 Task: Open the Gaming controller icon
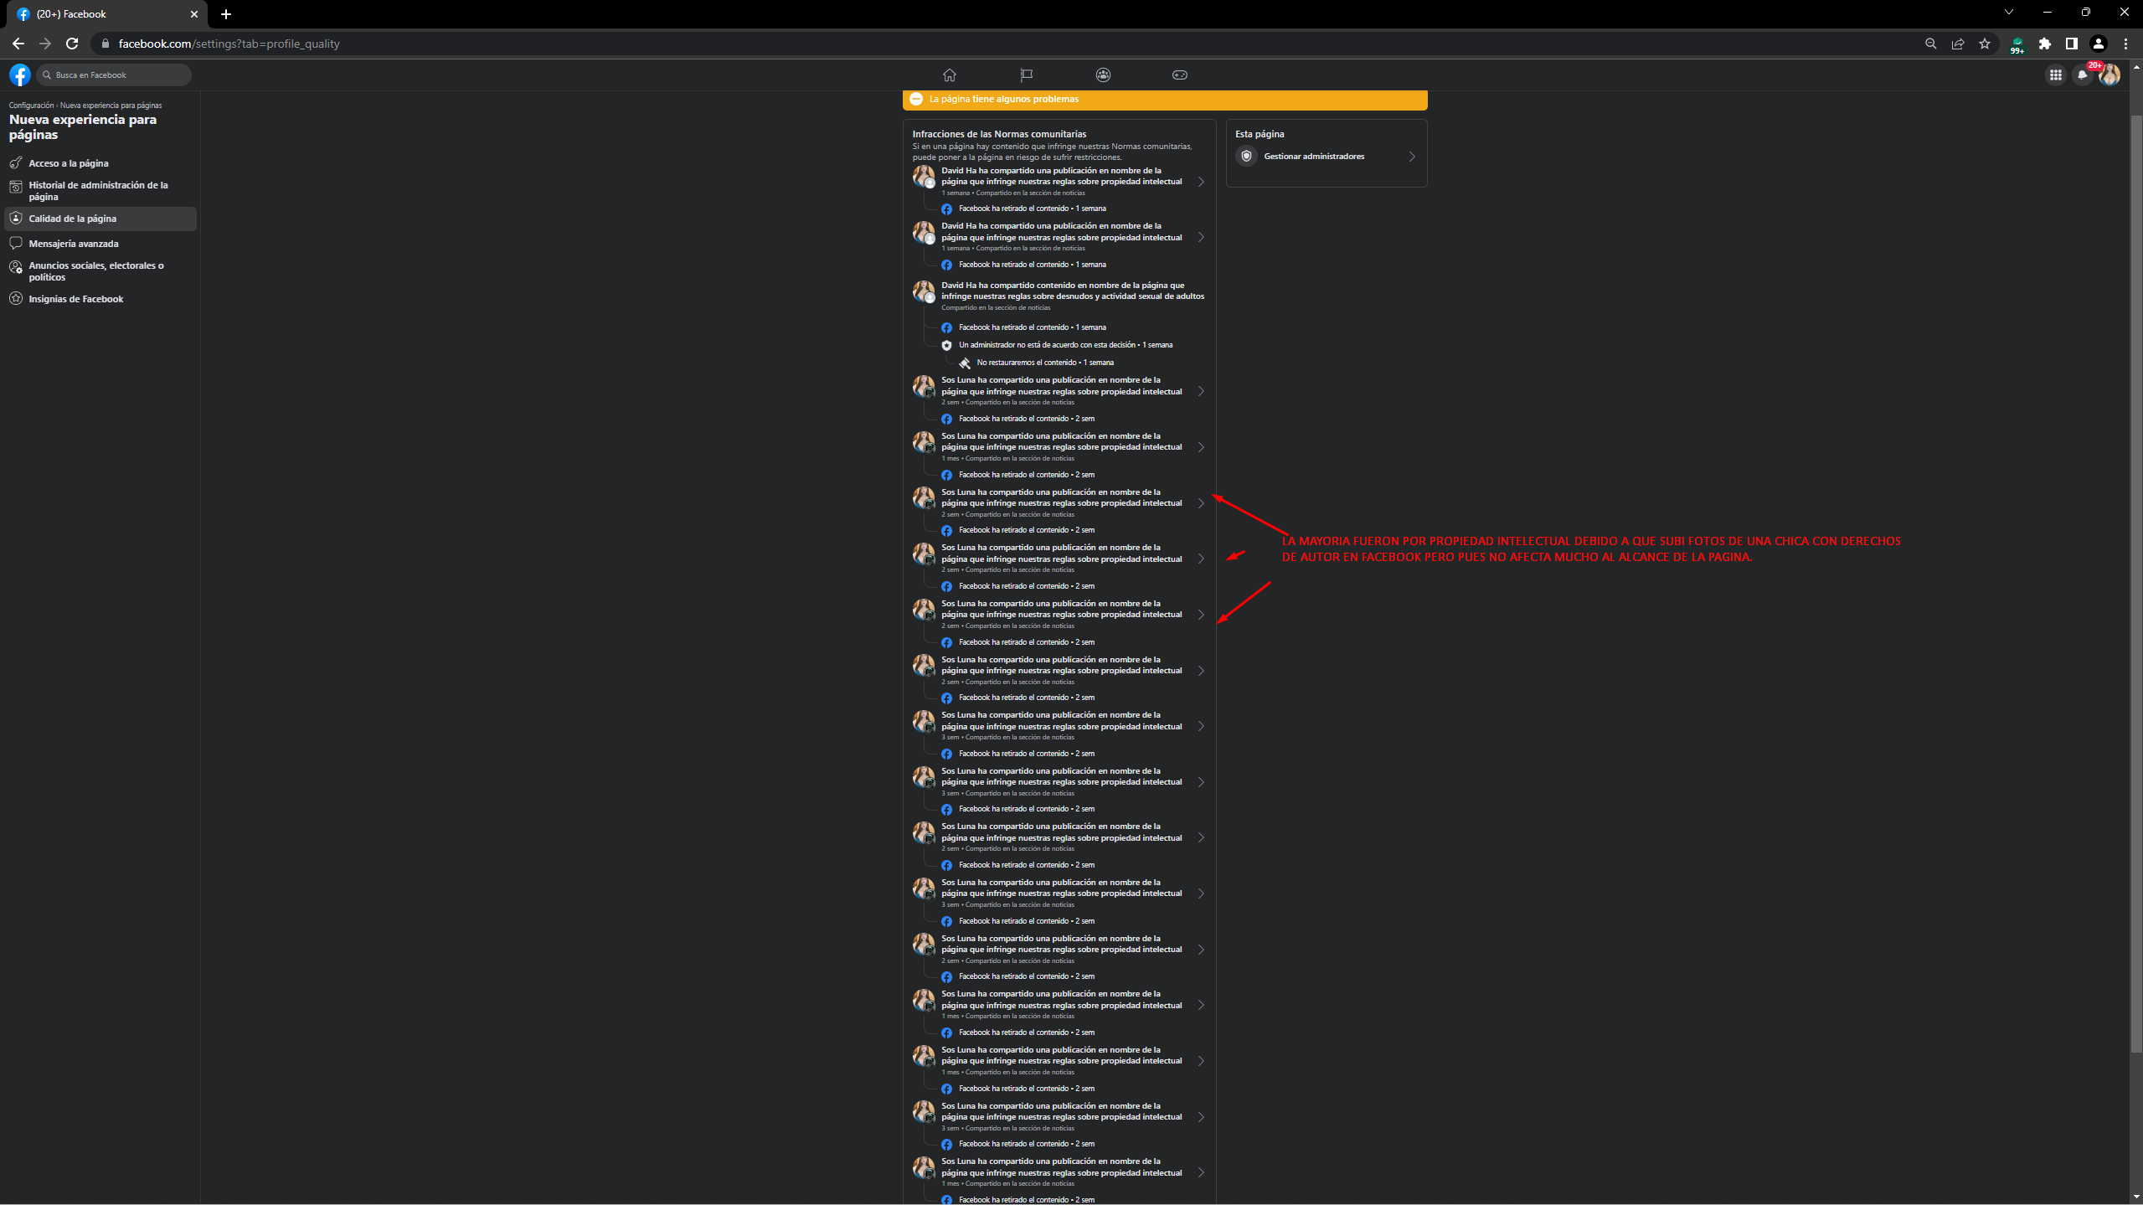(x=1179, y=75)
